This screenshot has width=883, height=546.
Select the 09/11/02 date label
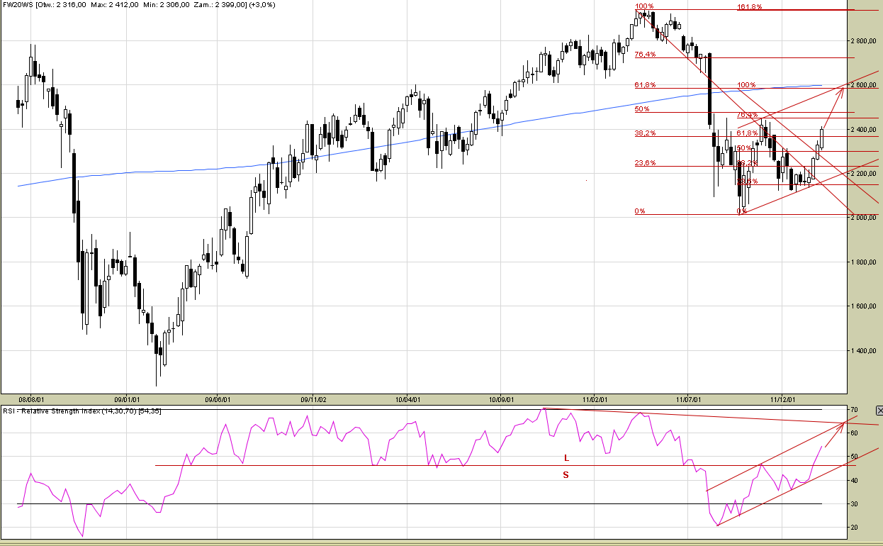click(313, 399)
